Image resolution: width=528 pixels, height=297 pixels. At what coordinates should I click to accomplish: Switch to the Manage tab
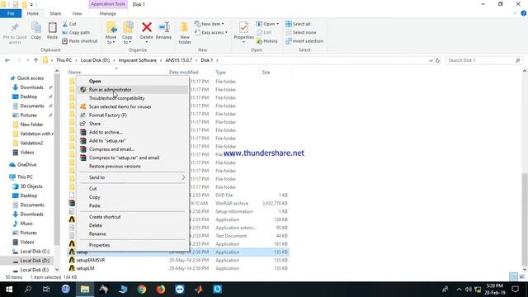[108, 13]
